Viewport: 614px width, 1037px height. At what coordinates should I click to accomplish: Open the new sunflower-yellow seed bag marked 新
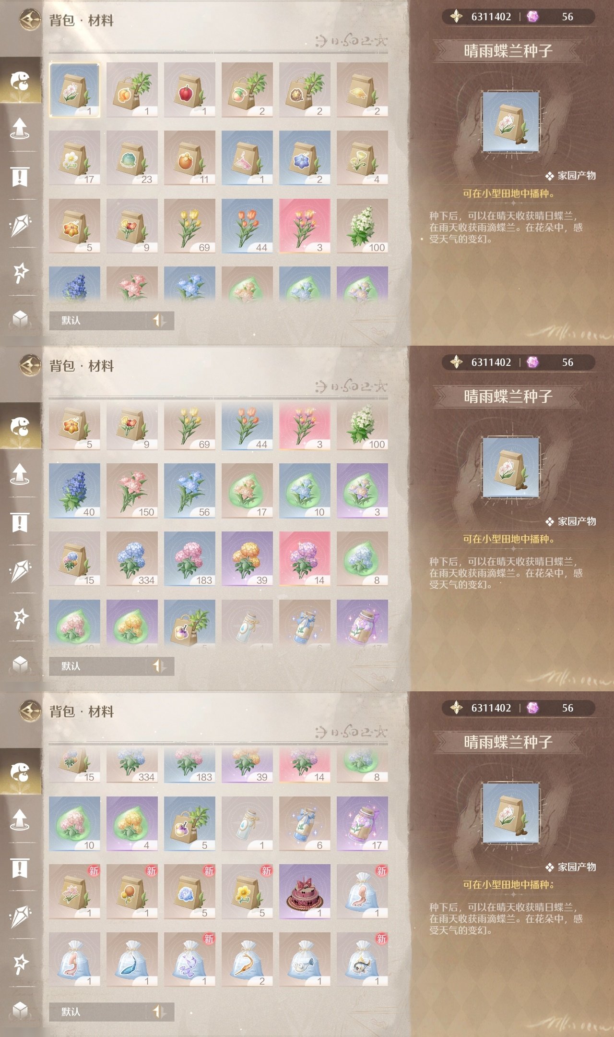[x=247, y=892]
